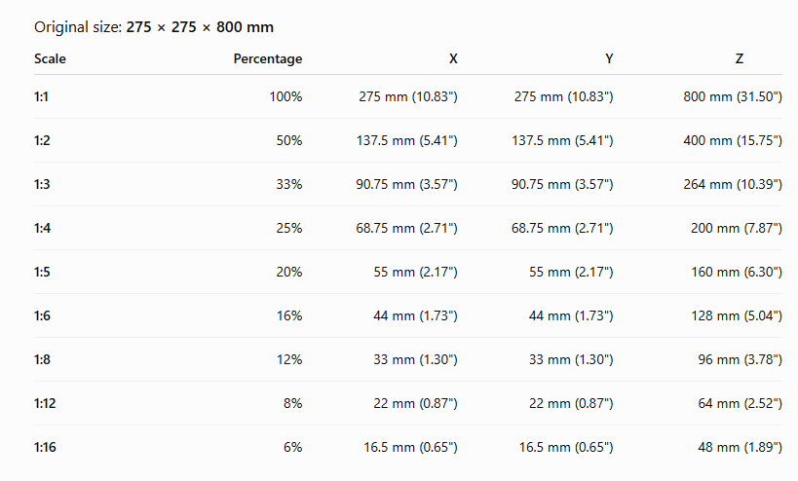Click the 800 mm (31.50") Z cell
This screenshot has height=481, width=798.
point(733,96)
